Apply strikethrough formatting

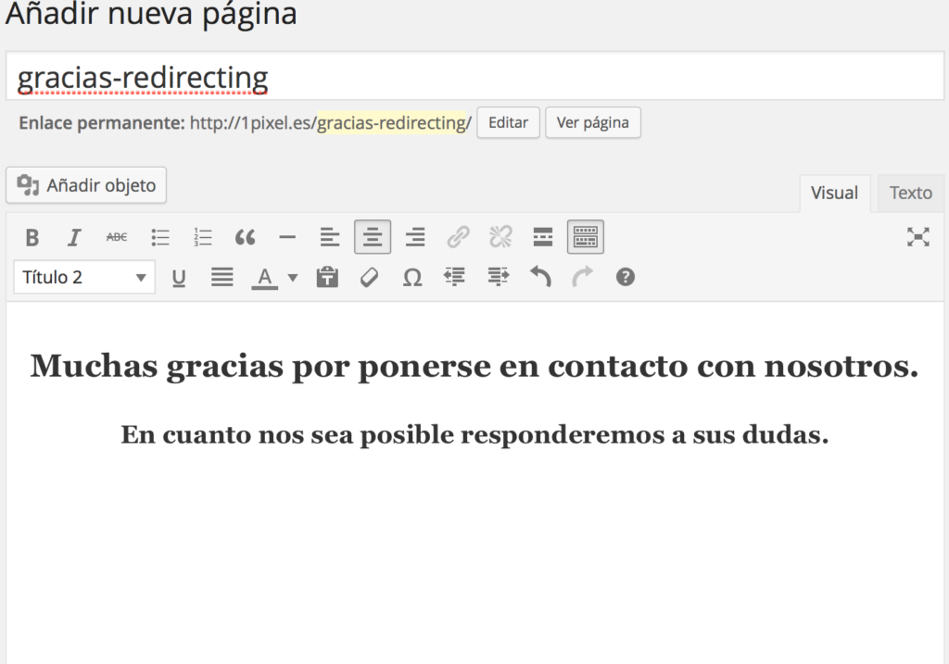[116, 237]
